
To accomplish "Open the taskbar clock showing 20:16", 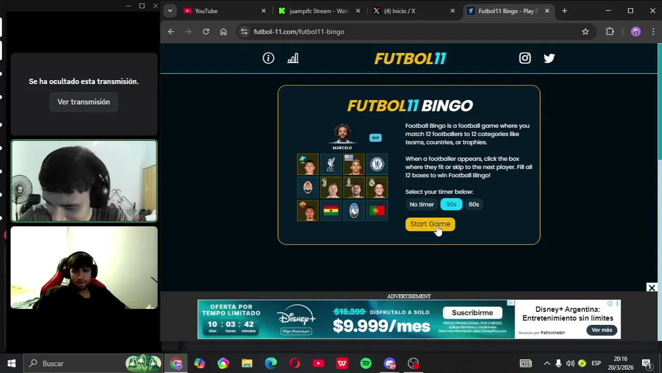I will click(620, 363).
